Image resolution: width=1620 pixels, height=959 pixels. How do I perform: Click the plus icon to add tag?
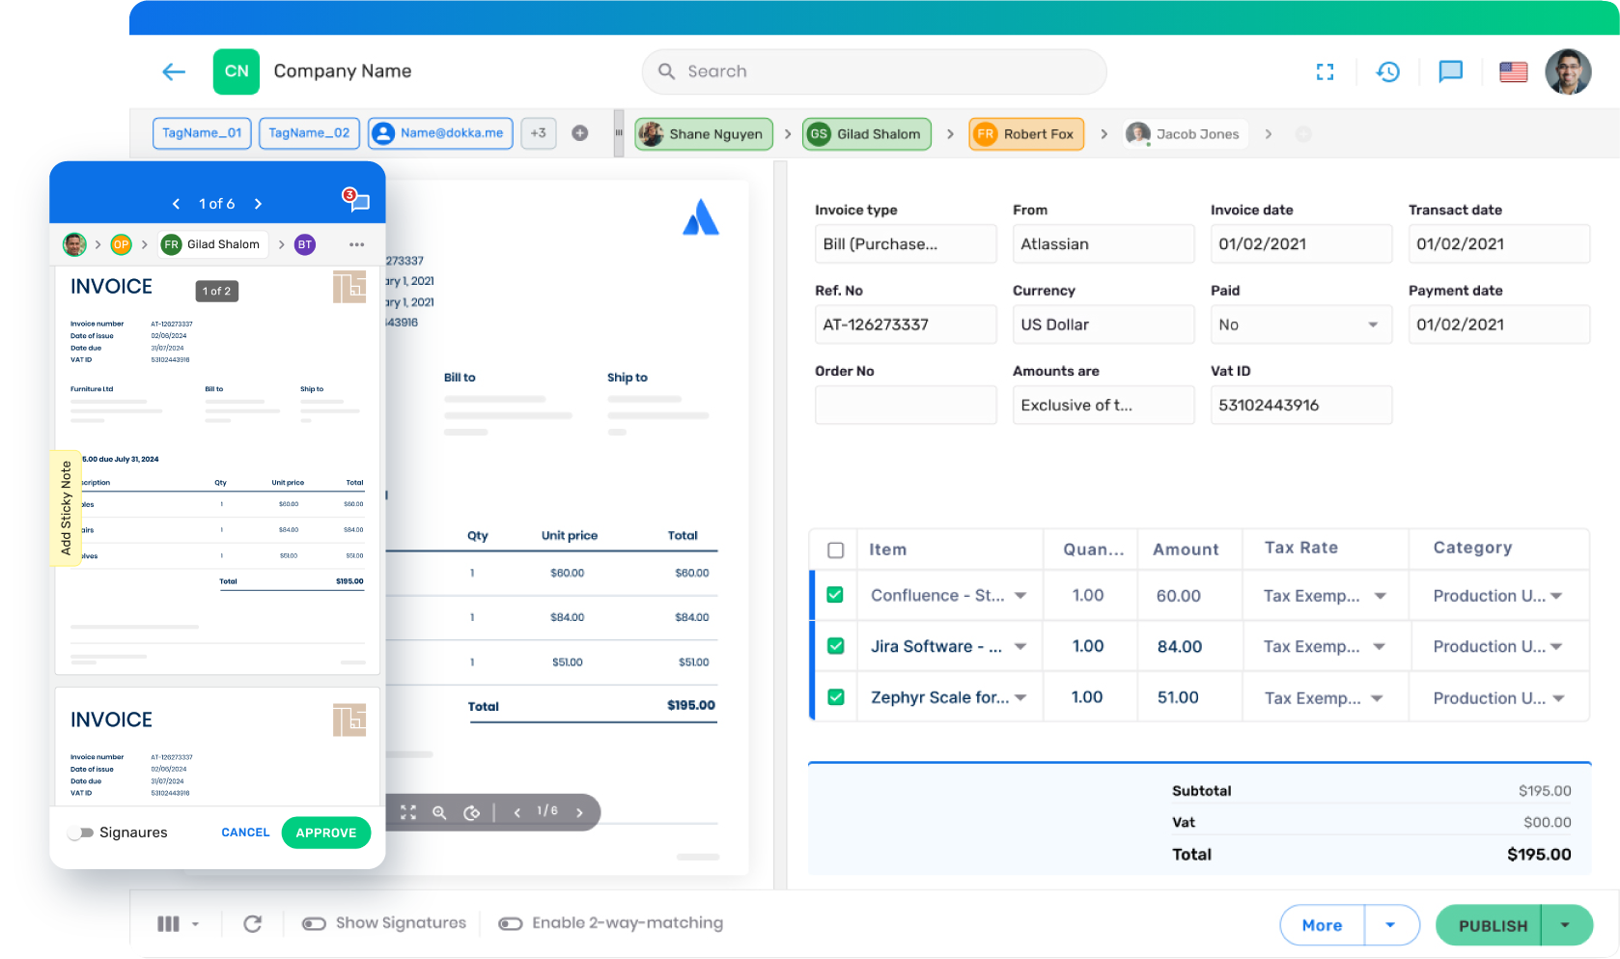click(x=580, y=133)
